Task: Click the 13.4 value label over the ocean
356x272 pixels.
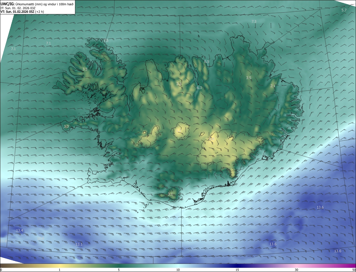Action: [19, 231]
